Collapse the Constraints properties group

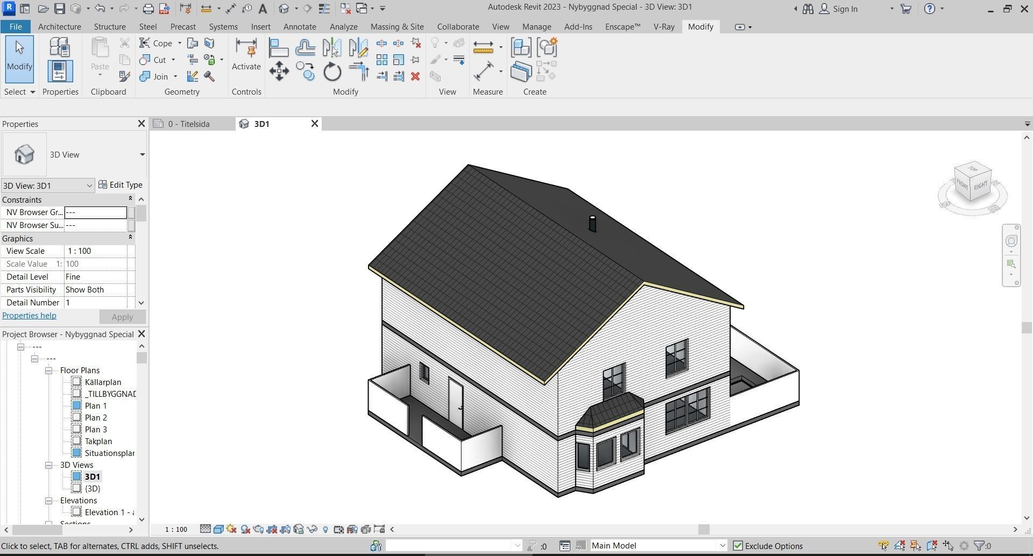pos(130,199)
